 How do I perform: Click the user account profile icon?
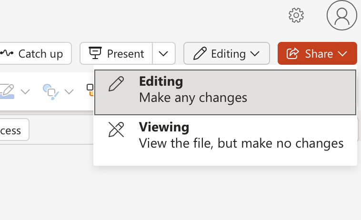coord(341,15)
